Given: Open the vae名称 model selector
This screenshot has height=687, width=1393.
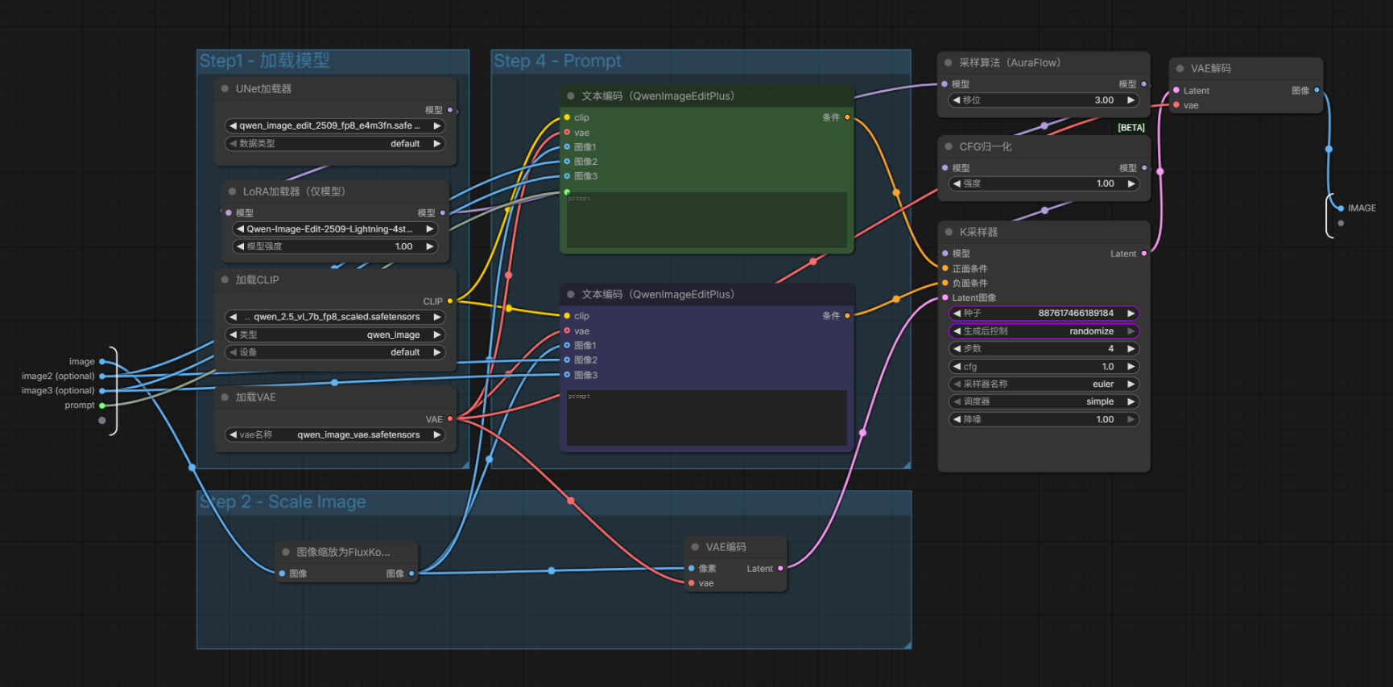Looking at the screenshot, I should [x=334, y=434].
